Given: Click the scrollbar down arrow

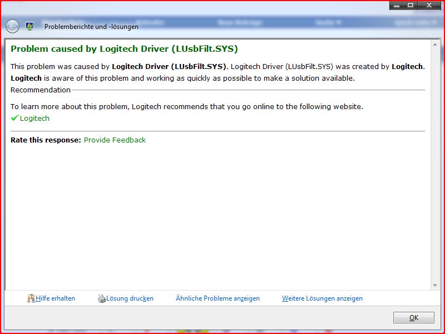Looking at the screenshot, I should 436,286.
